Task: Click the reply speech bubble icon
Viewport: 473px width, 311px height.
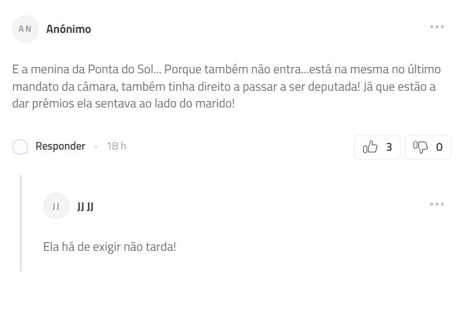Action: click(20, 147)
